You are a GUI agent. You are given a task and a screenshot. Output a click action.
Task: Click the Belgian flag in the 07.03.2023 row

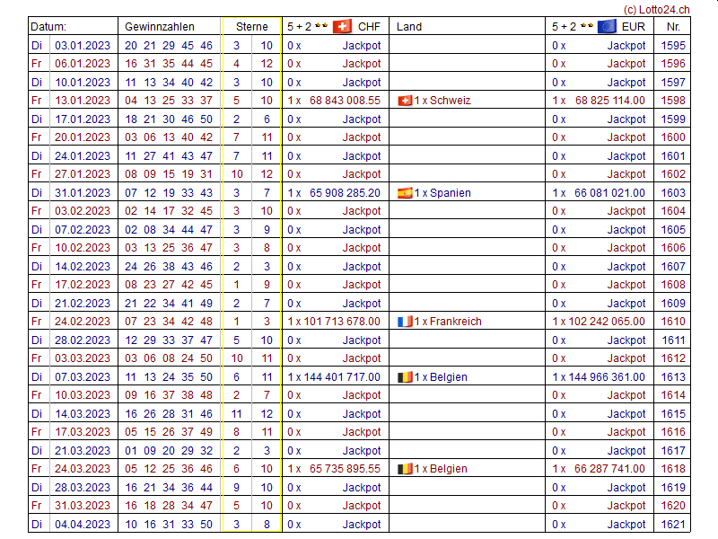coord(404,377)
